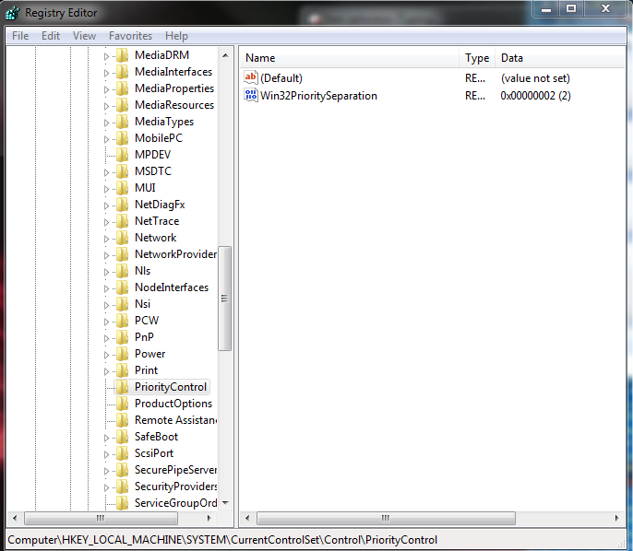Screen dimensions: 633x551
Task: Click the MediaInterfaces folder icon
Action: click(122, 72)
